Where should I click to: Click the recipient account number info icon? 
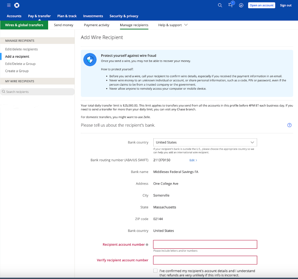pyautogui.click(x=147, y=245)
